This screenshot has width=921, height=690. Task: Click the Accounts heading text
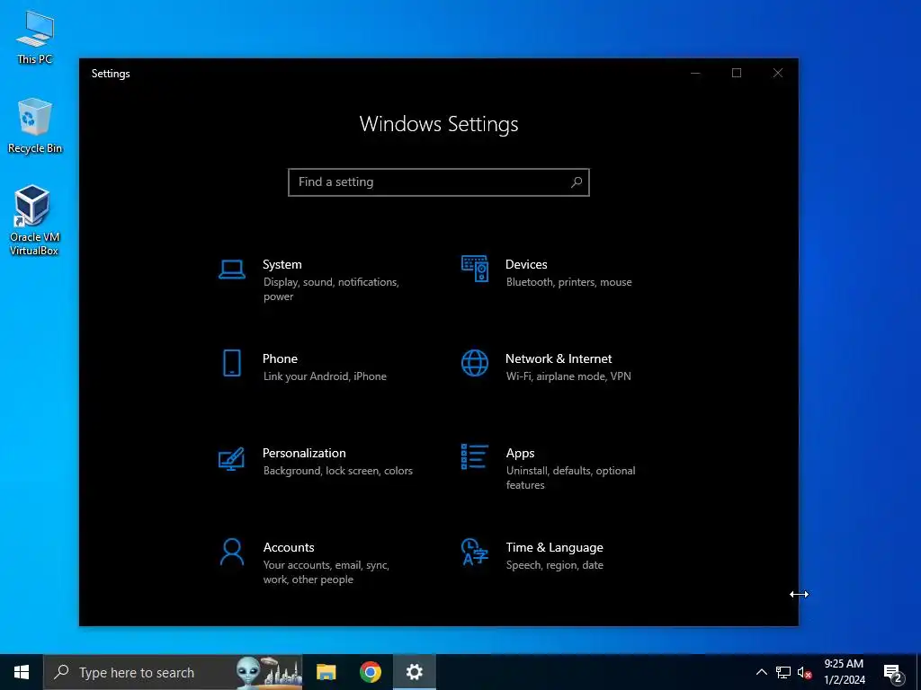(289, 547)
